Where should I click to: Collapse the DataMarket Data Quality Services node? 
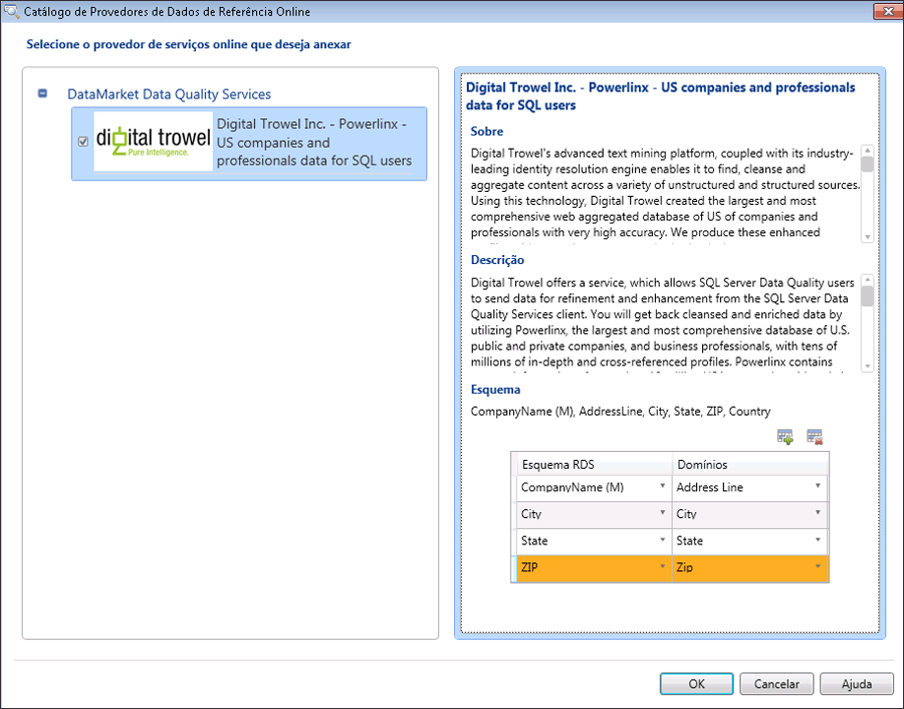click(x=42, y=95)
